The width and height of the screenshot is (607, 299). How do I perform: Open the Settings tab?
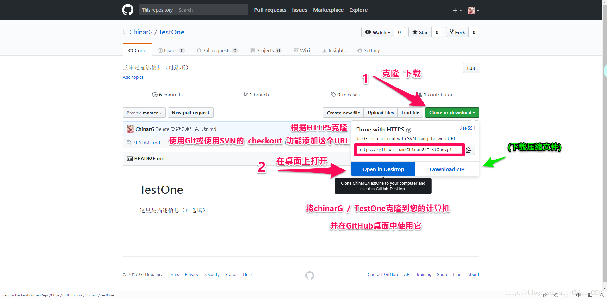[369, 51]
